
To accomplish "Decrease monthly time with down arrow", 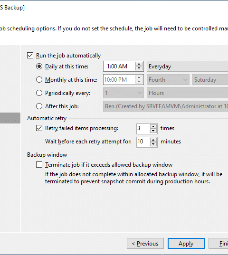I will click(139, 82).
